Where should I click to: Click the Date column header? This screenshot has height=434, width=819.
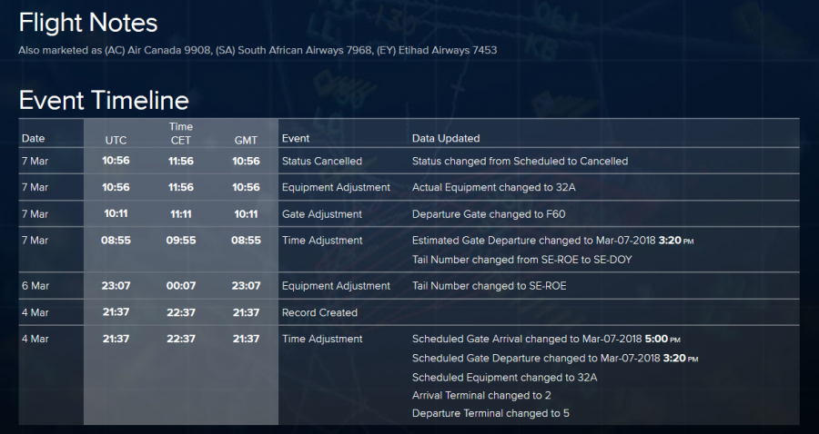pos(34,139)
